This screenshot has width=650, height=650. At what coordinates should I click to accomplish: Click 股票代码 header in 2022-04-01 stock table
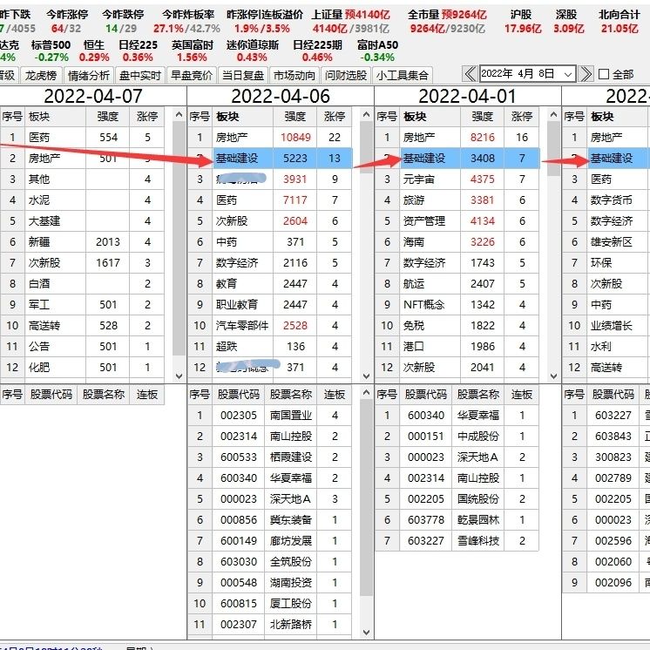[x=426, y=394]
